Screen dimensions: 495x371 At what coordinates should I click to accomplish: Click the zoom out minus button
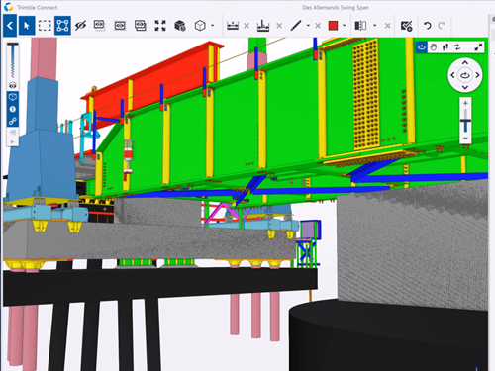click(465, 138)
